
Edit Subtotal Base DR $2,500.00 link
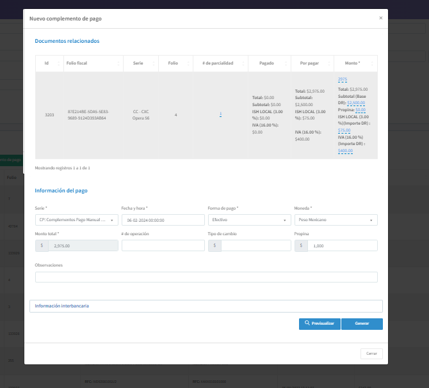(356, 103)
